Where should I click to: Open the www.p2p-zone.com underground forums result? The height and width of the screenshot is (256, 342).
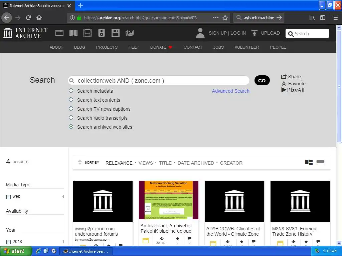click(96, 231)
